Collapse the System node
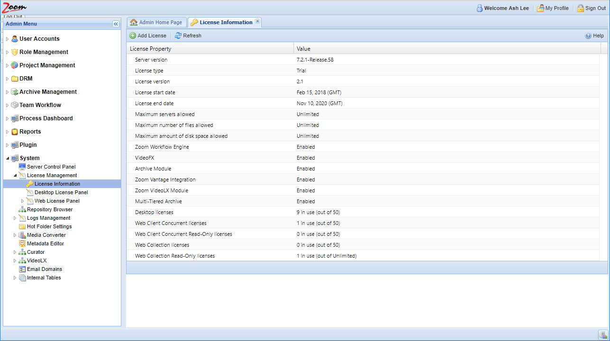 [7, 158]
